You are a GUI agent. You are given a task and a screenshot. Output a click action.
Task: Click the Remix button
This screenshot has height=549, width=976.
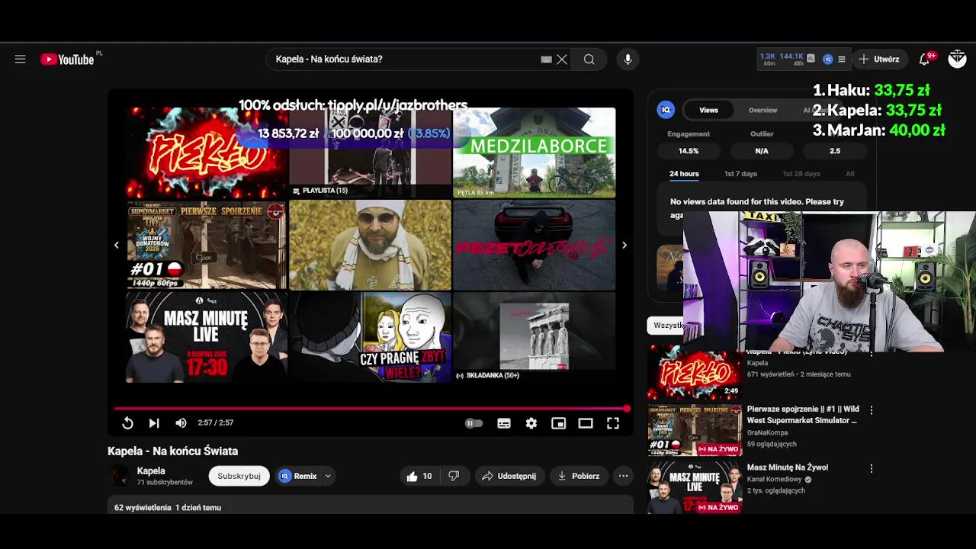[298, 476]
